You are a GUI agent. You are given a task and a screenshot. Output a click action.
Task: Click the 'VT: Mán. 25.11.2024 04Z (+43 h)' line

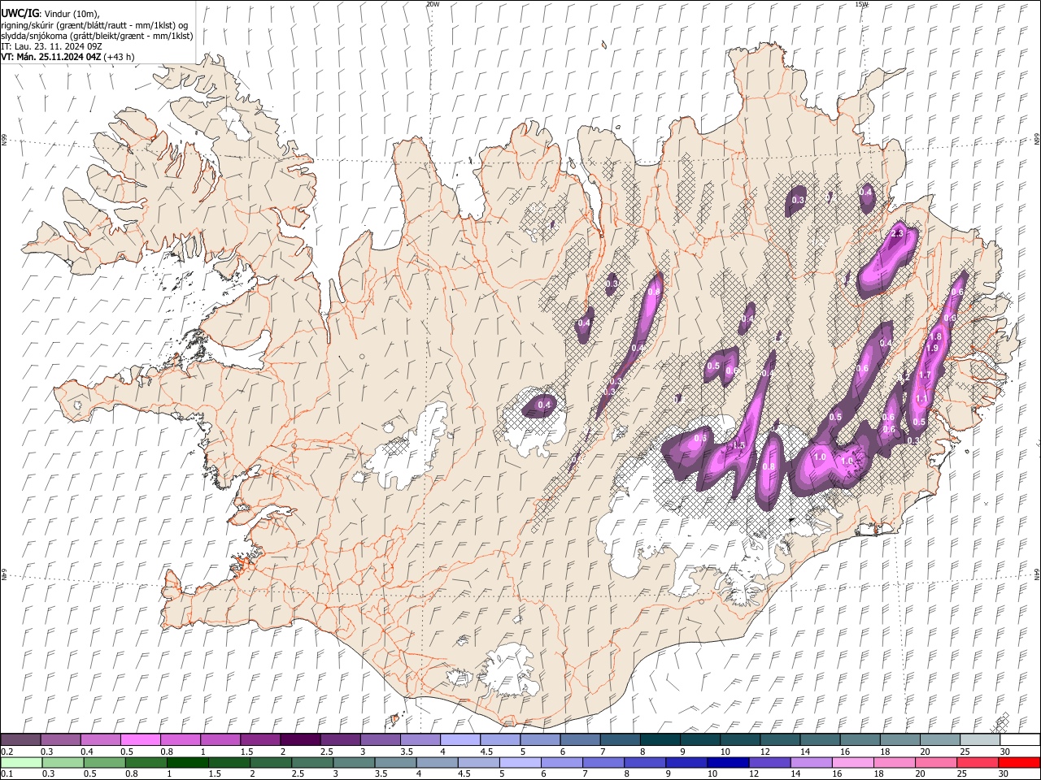68,57
